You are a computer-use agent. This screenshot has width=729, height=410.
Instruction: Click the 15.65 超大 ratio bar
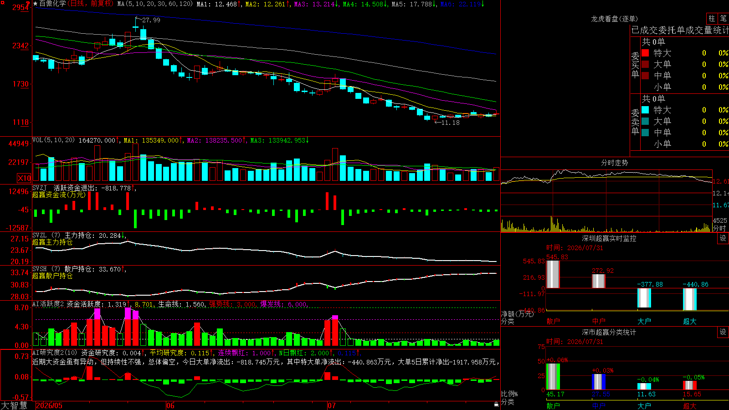coord(690,385)
